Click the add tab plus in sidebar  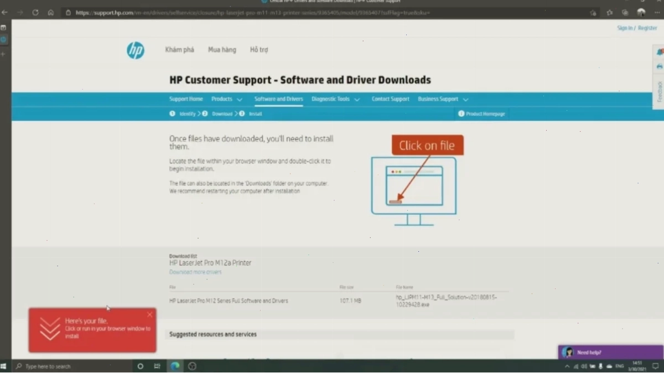click(x=3, y=54)
